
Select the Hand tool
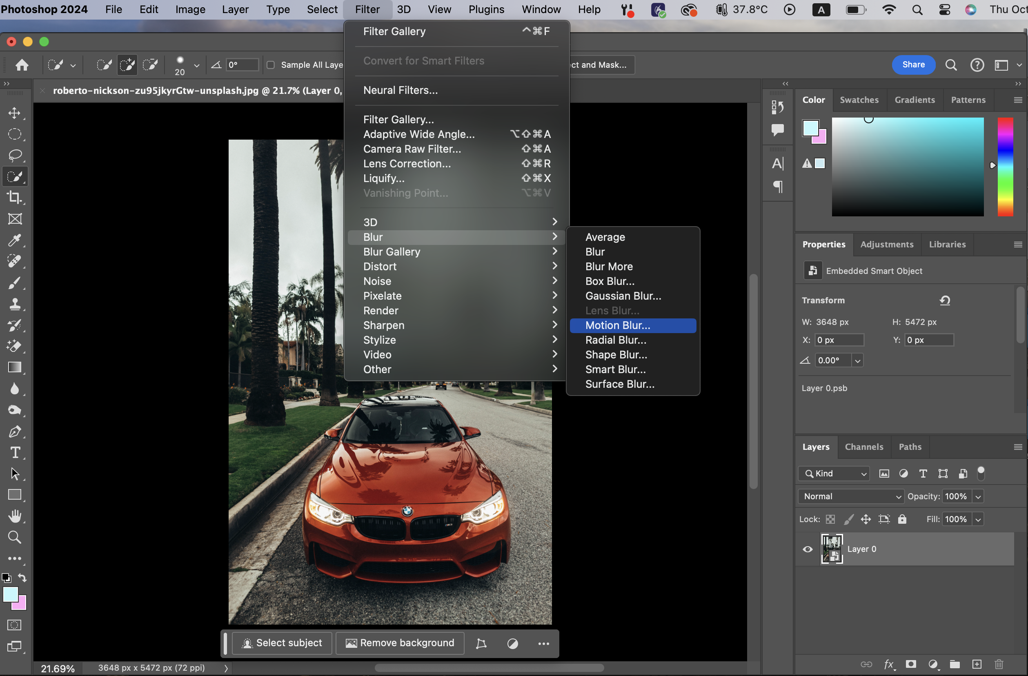coord(14,516)
